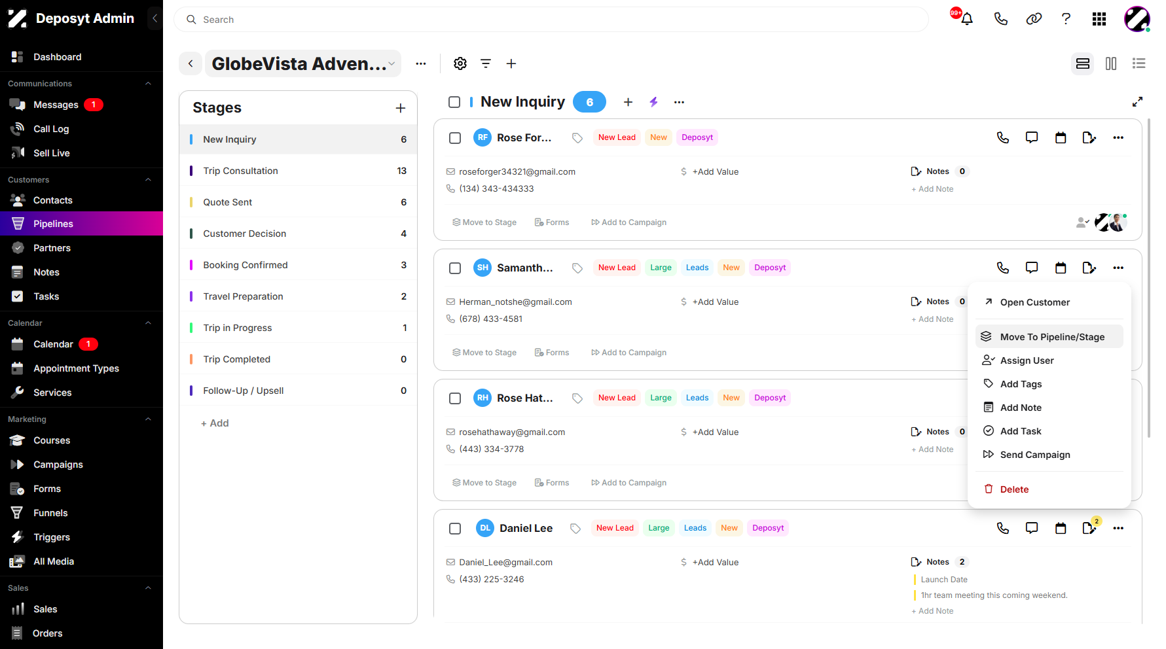Open pipeline settings gear icon
Viewport: 1166px width, 649px height.
click(460, 63)
